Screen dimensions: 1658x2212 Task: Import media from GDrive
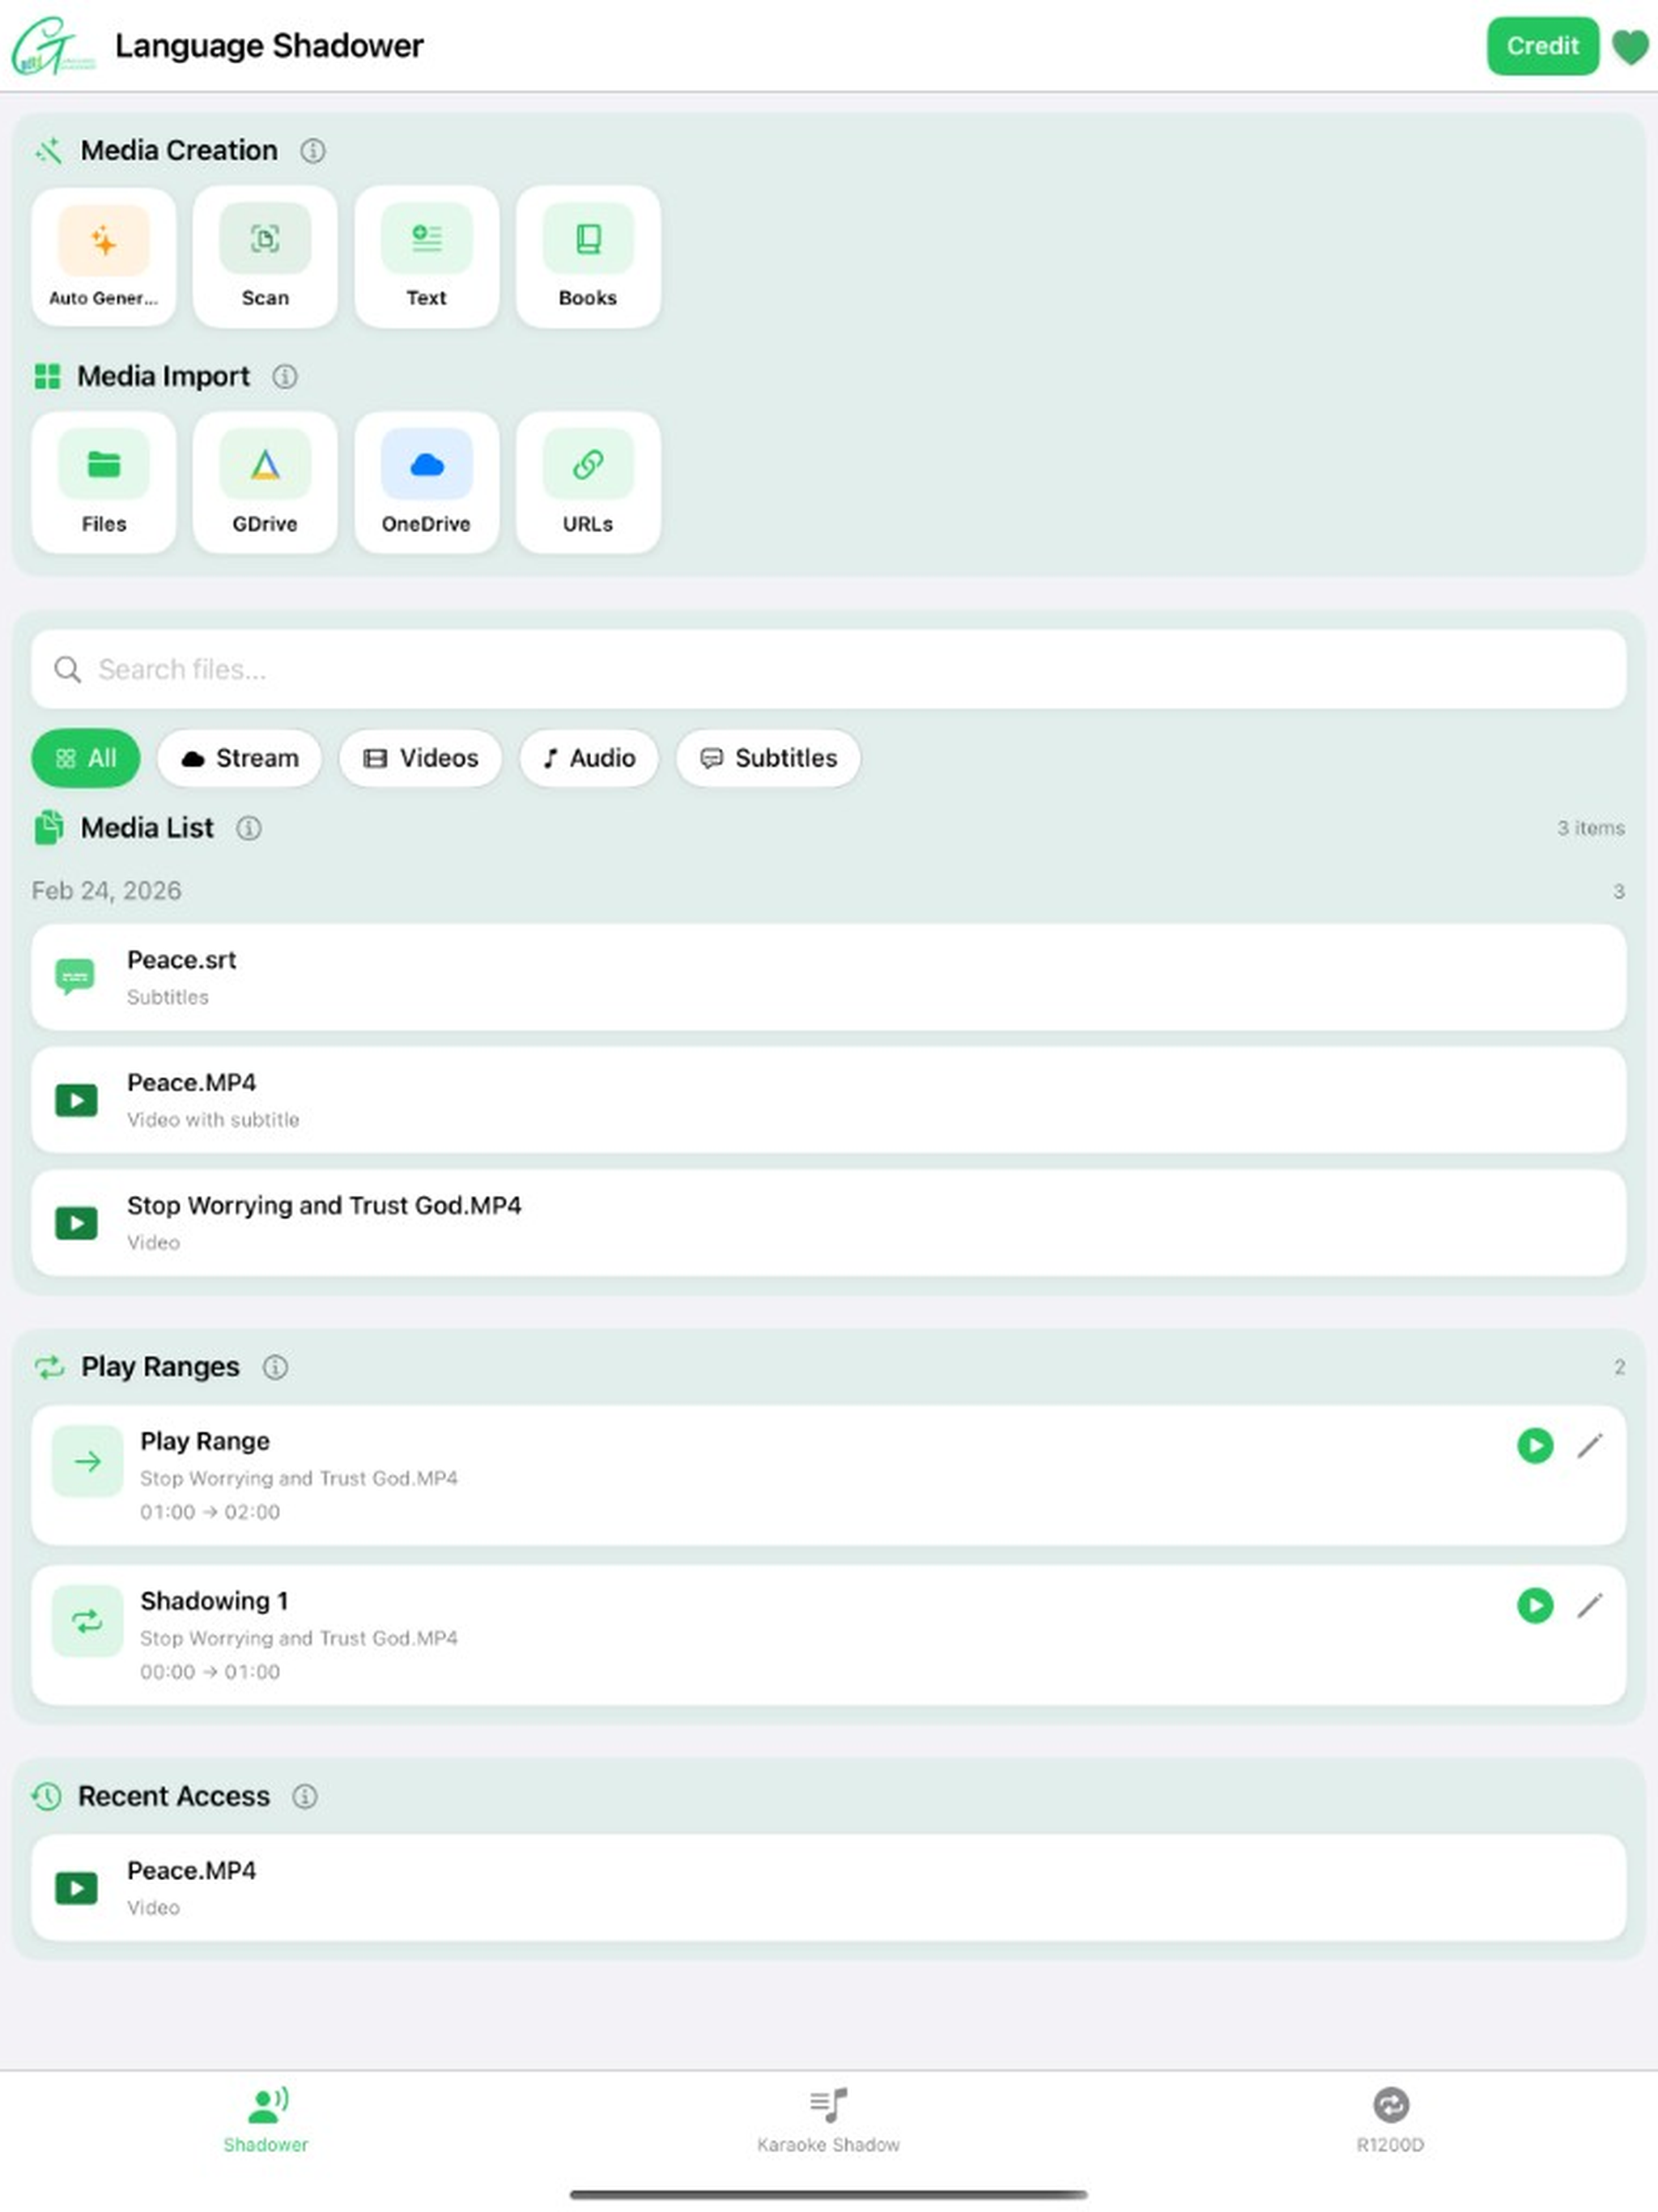265,483
